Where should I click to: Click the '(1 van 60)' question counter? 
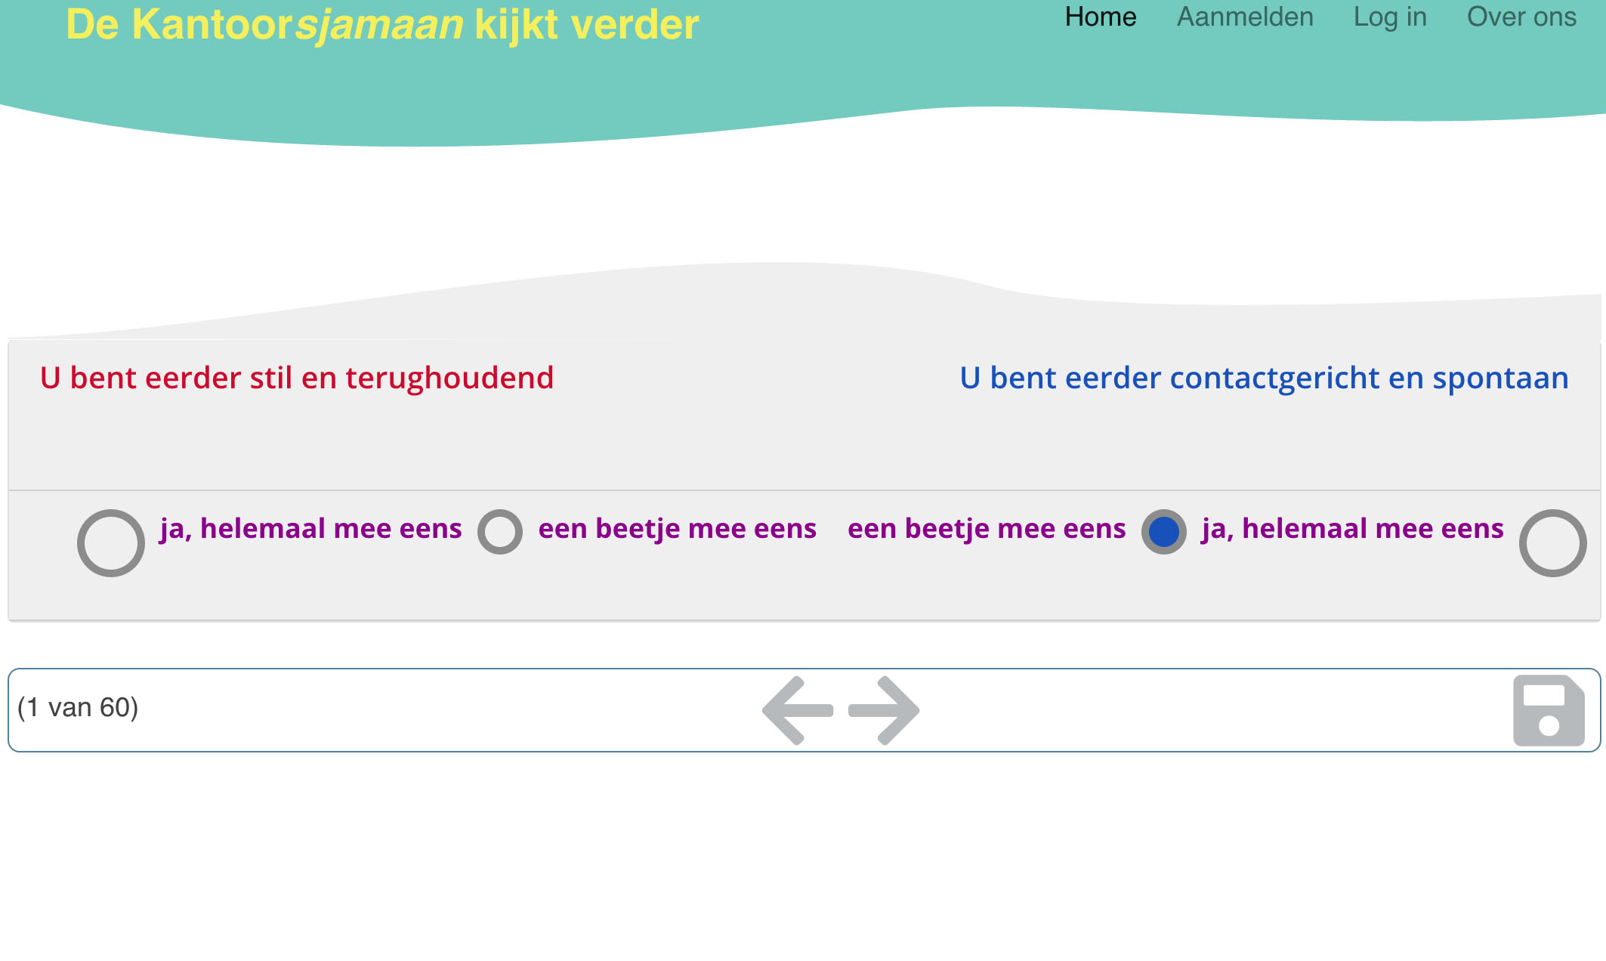click(78, 708)
